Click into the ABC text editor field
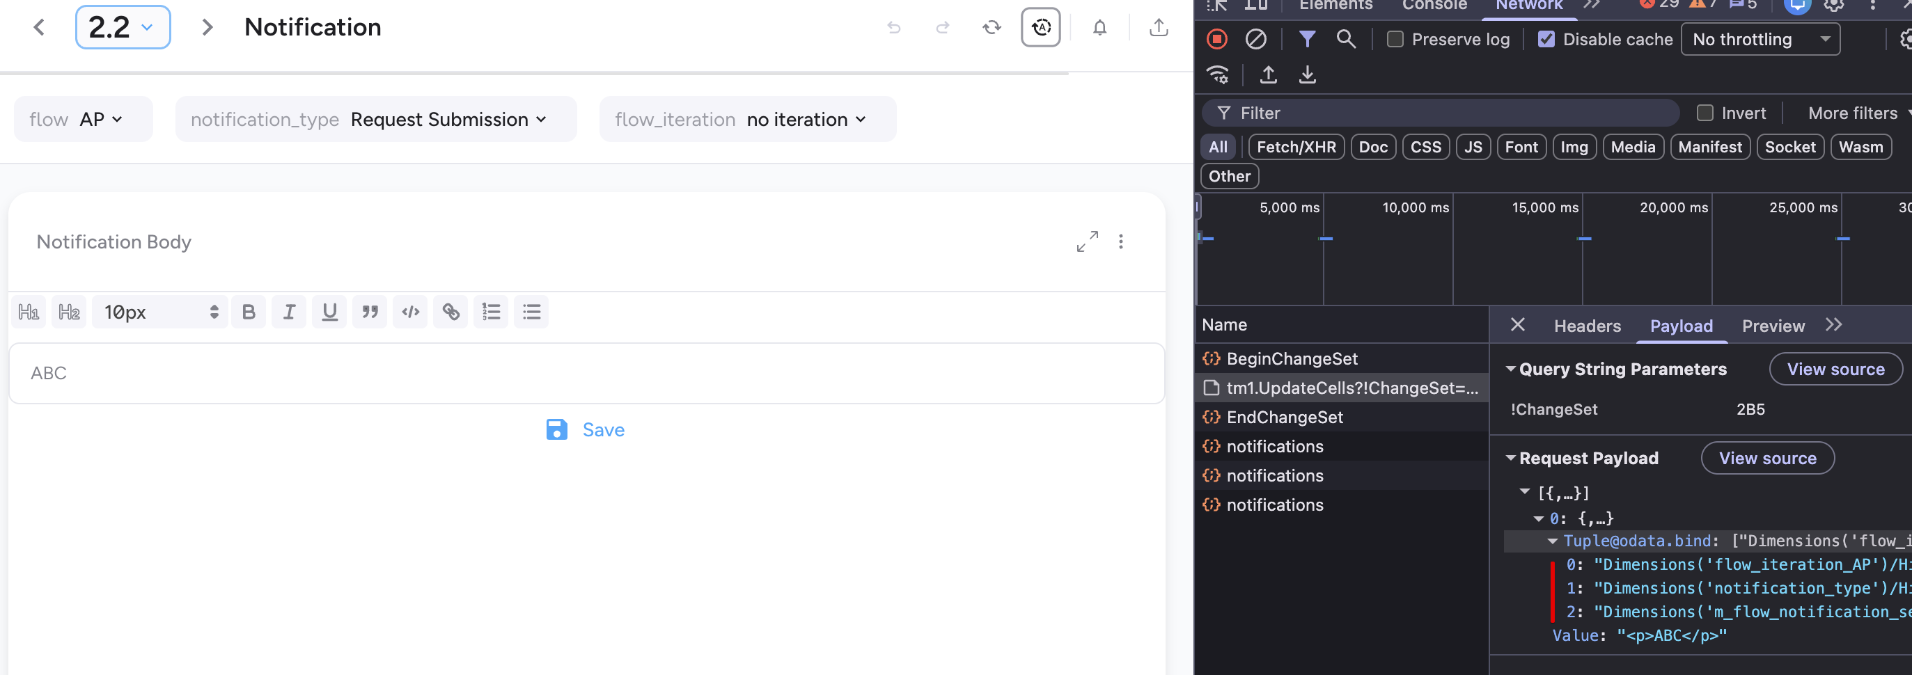Viewport: 1912px width, 675px height. [x=586, y=374]
